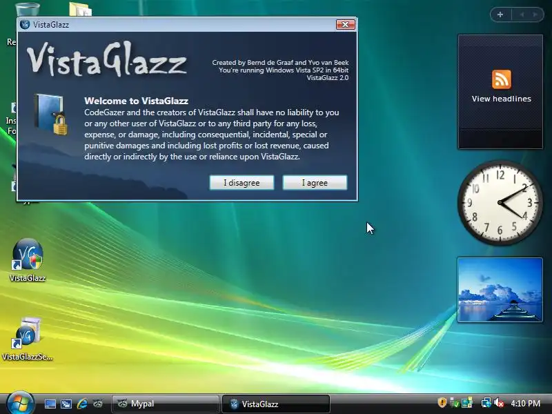This screenshot has width=552, height=414.
Task: Click the RSS feed icon in sidebar gadget
Action: (x=502, y=79)
